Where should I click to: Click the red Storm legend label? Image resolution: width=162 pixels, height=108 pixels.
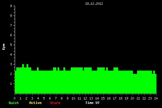click(x=55, y=103)
